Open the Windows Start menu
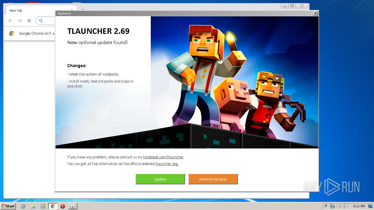 [8, 206]
